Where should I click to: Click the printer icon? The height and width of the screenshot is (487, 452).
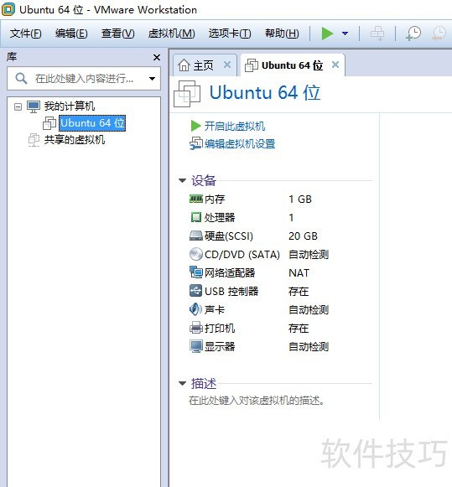click(x=196, y=328)
